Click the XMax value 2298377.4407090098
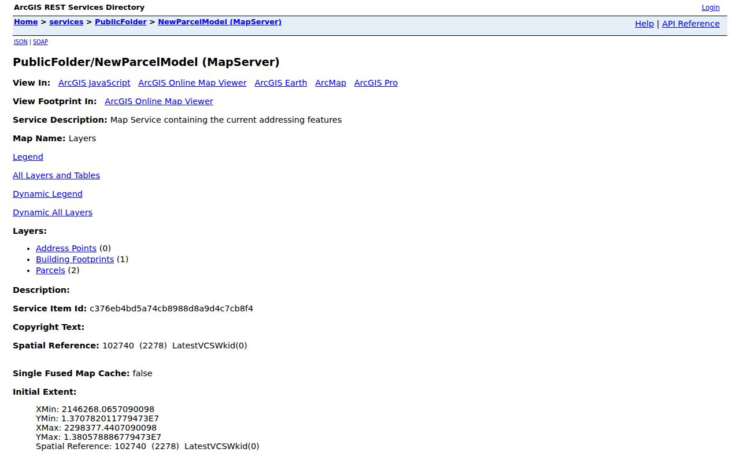 [x=110, y=428]
